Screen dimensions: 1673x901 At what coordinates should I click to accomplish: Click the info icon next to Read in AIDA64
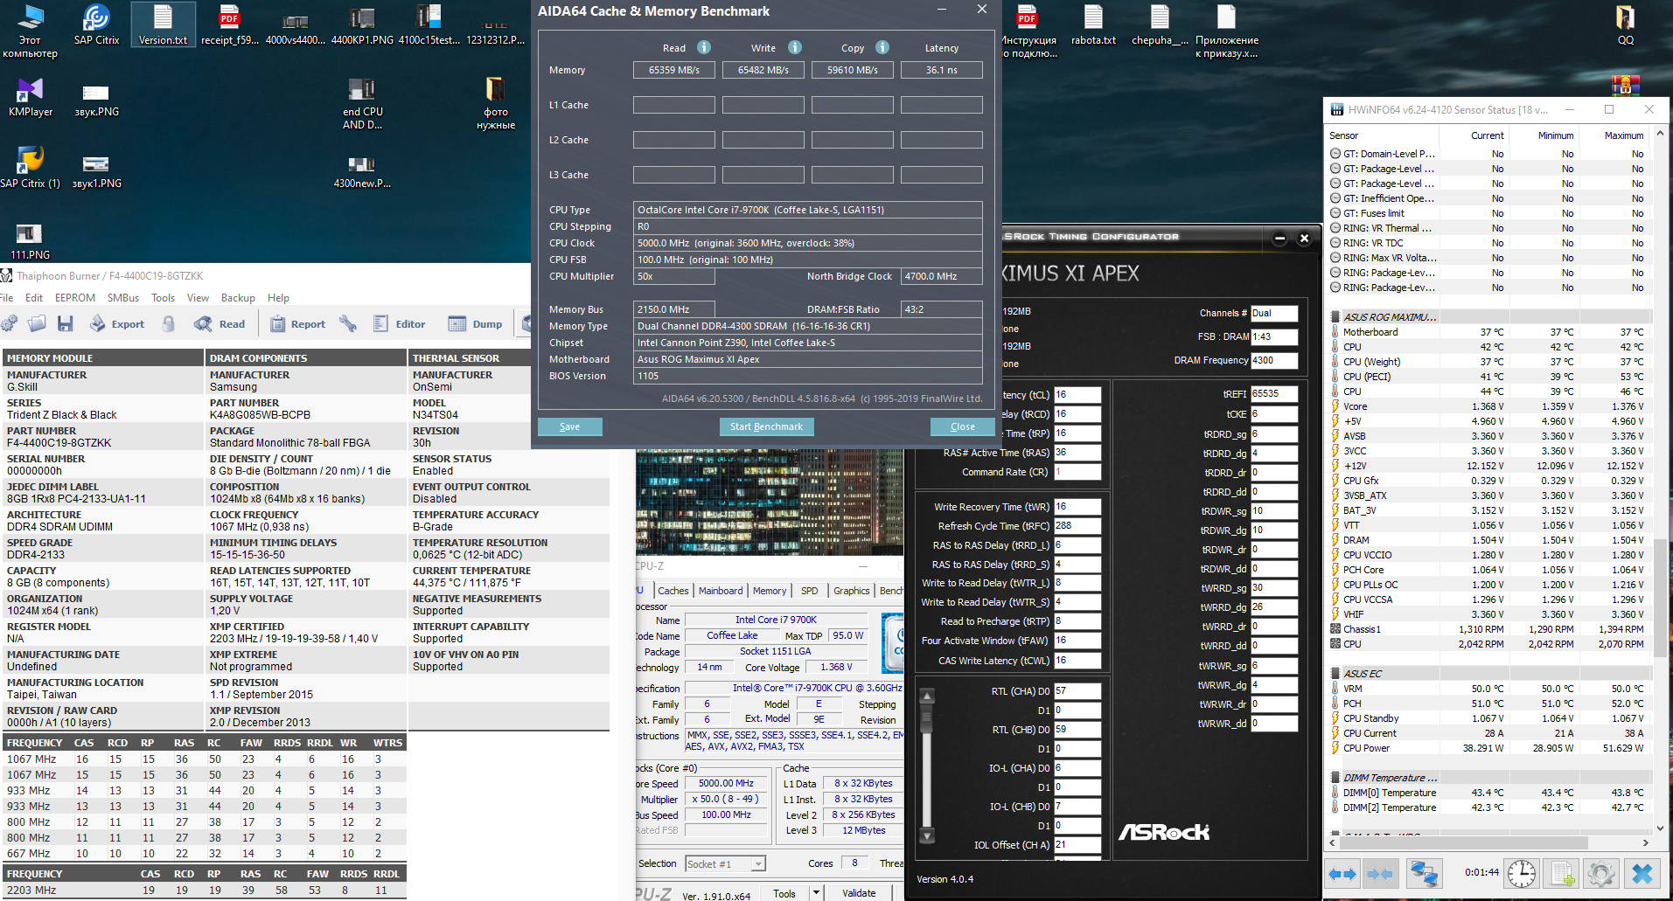704,47
